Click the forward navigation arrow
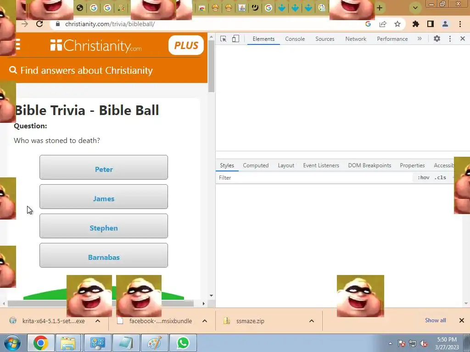Viewport: 470px width, 352px height. click(25, 24)
